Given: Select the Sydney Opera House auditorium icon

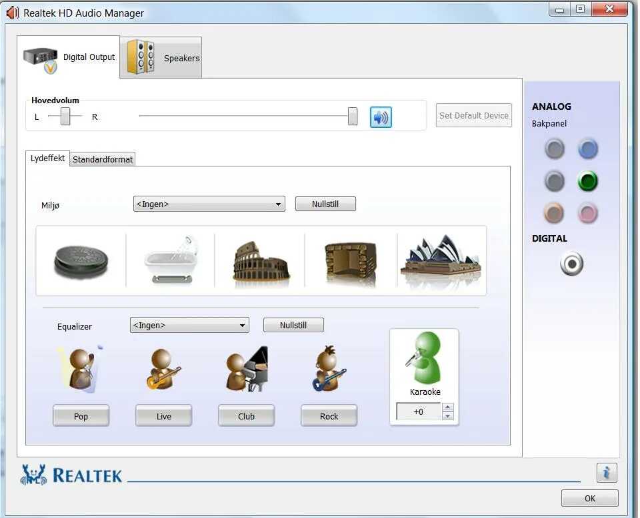Looking at the screenshot, I should click(441, 258).
